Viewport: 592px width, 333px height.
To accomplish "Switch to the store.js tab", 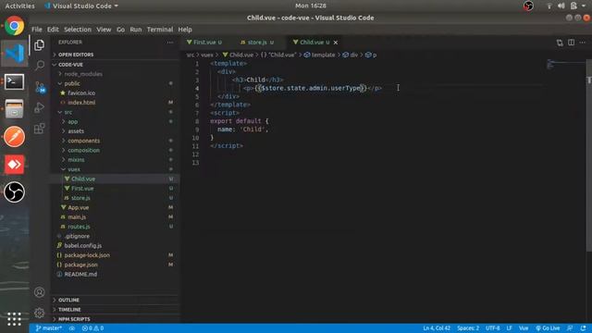I will coord(257,43).
